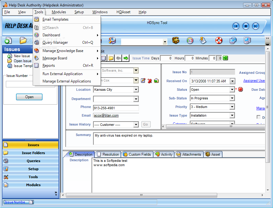This screenshot has height=208, width=273.
Task: Click the message board pushpin toolbar icon
Action: [x=203, y=41]
